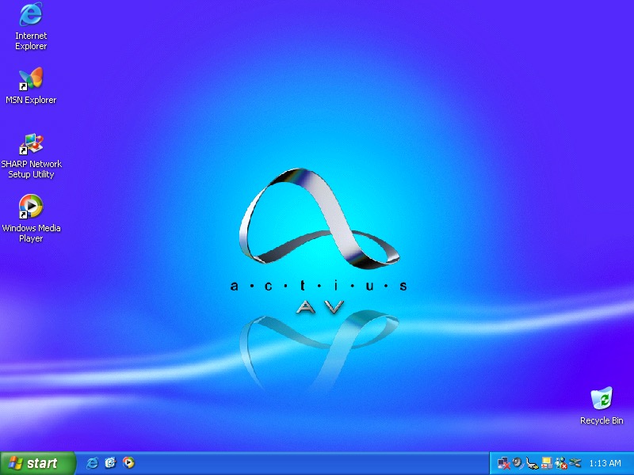Image resolution: width=634 pixels, height=475 pixels.
Task: Click an empty area of the taskbar
Action: [317, 464]
